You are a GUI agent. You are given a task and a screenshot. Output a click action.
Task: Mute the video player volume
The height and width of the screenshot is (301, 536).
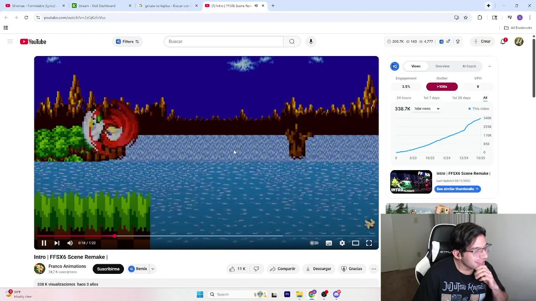pyautogui.click(x=70, y=243)
